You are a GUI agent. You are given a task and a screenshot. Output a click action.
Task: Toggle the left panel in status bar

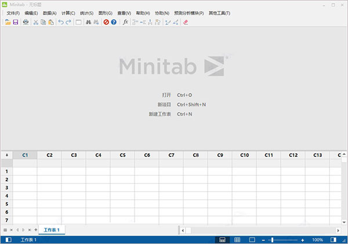(9, 240)
